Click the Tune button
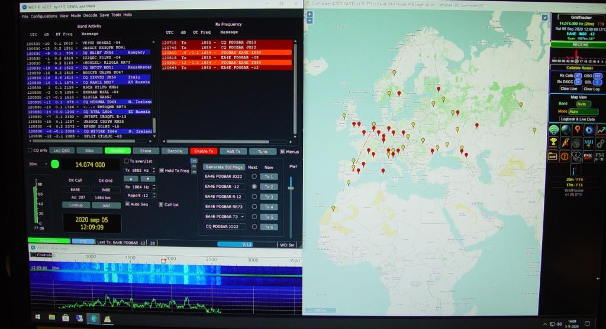 click(x=263, y=152)
